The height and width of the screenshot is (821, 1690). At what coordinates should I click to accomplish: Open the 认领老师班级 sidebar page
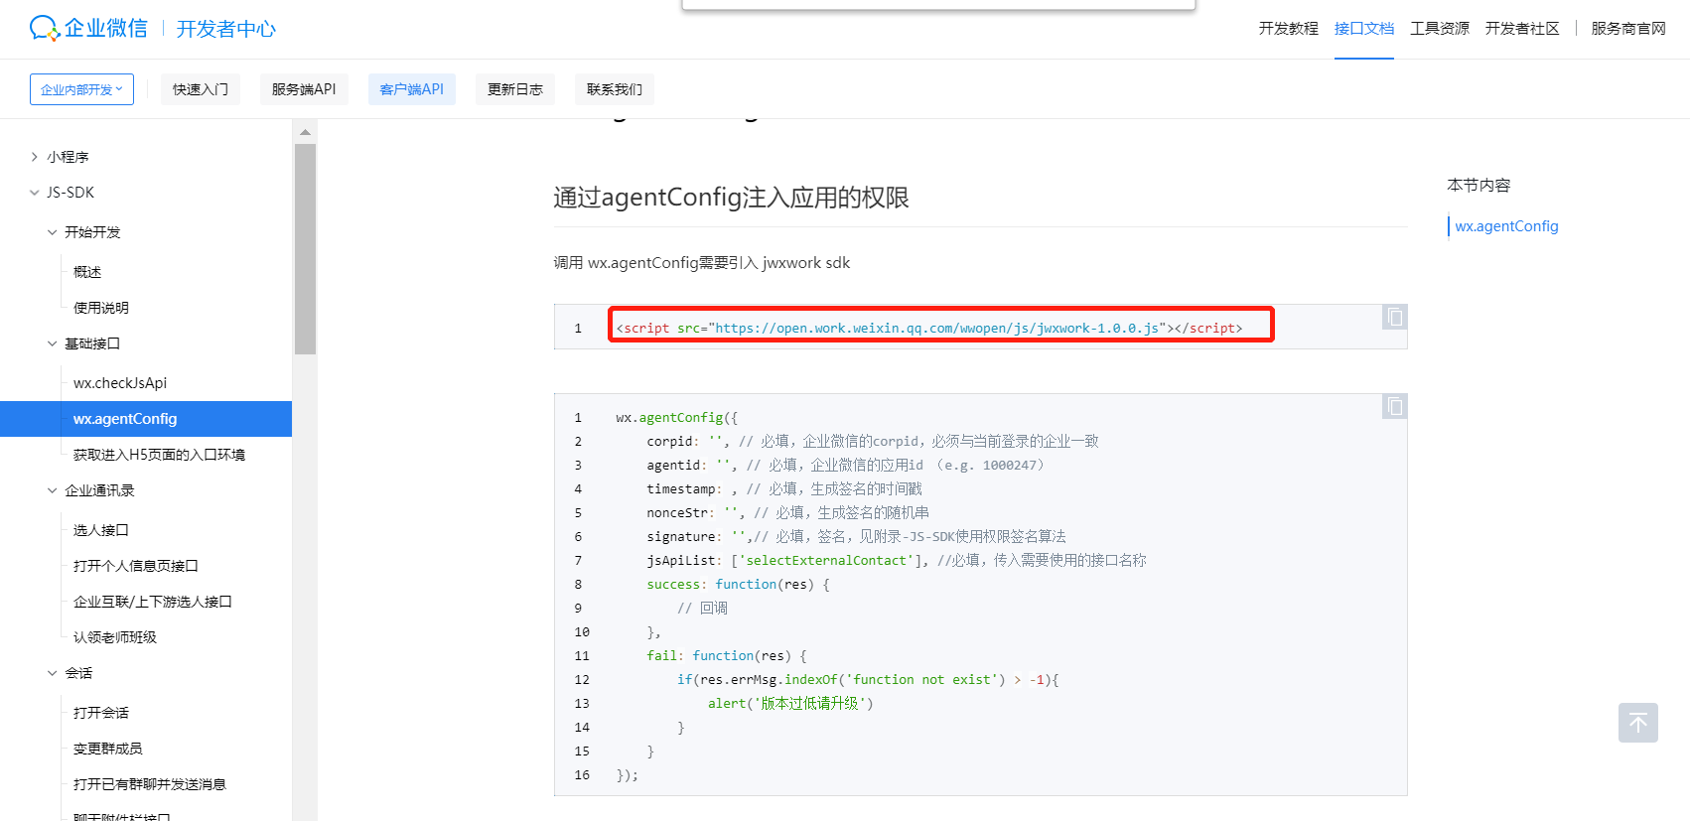pos(115,637)
